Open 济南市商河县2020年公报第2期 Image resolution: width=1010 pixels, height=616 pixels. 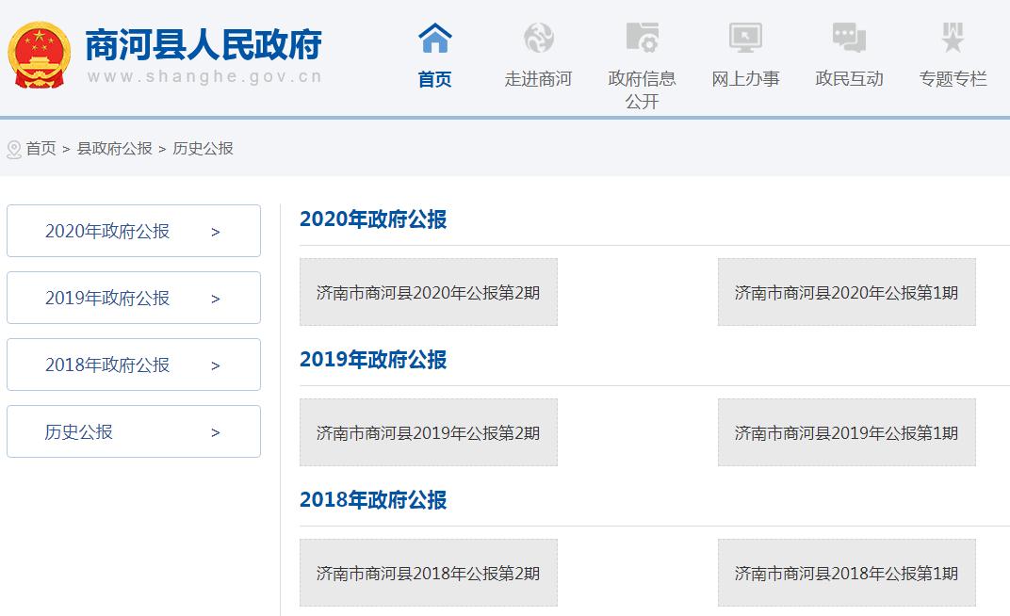pyautogui.click(x=429, y=292)
